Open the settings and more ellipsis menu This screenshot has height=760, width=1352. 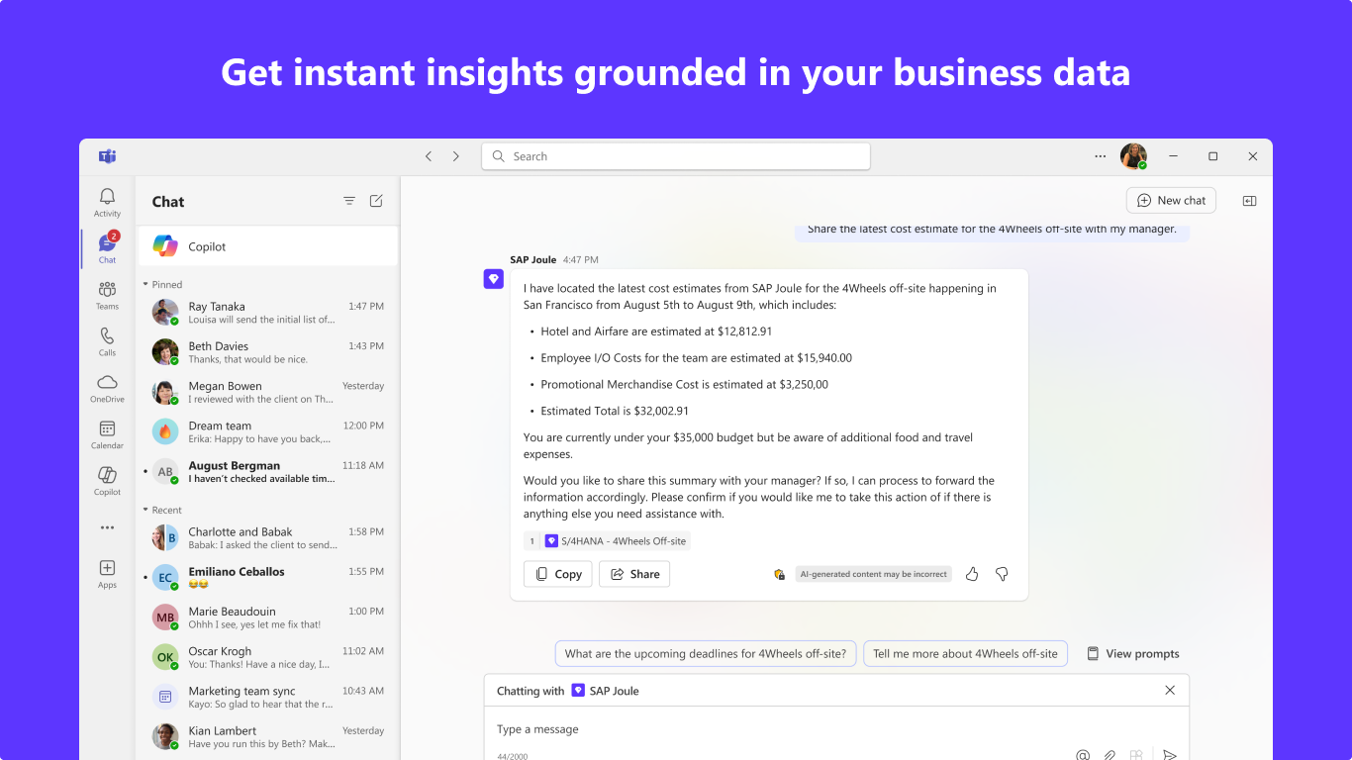click(x=1100, y=155)
